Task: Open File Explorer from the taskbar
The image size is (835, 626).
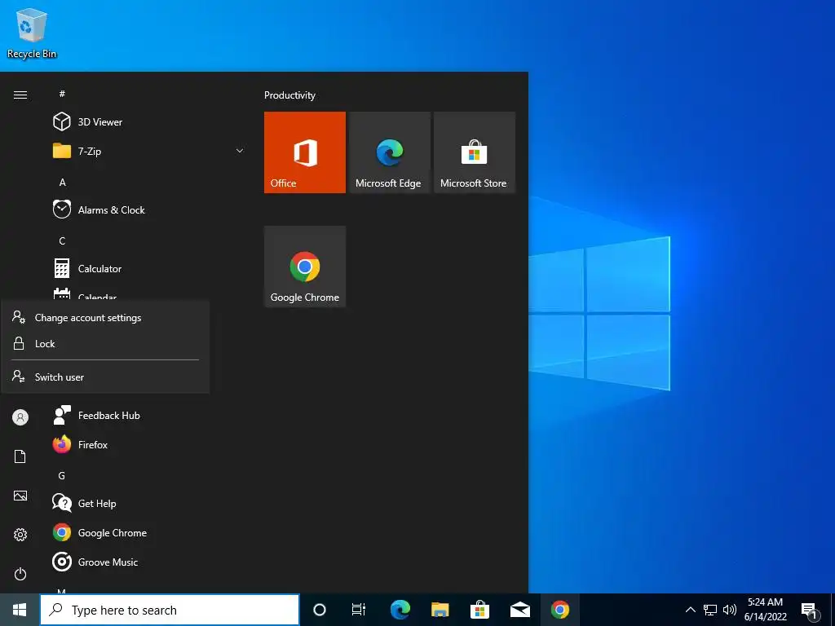Action: [x=440, y=610]
